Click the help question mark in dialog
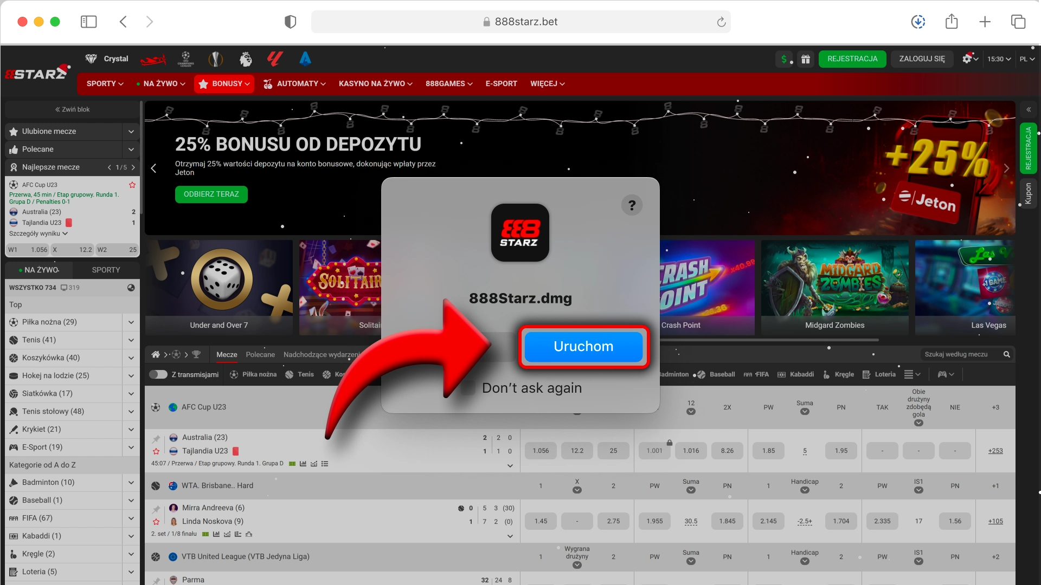Image resolution: width=1041 pixels, height=585 pixels. [x=632, y=205]
